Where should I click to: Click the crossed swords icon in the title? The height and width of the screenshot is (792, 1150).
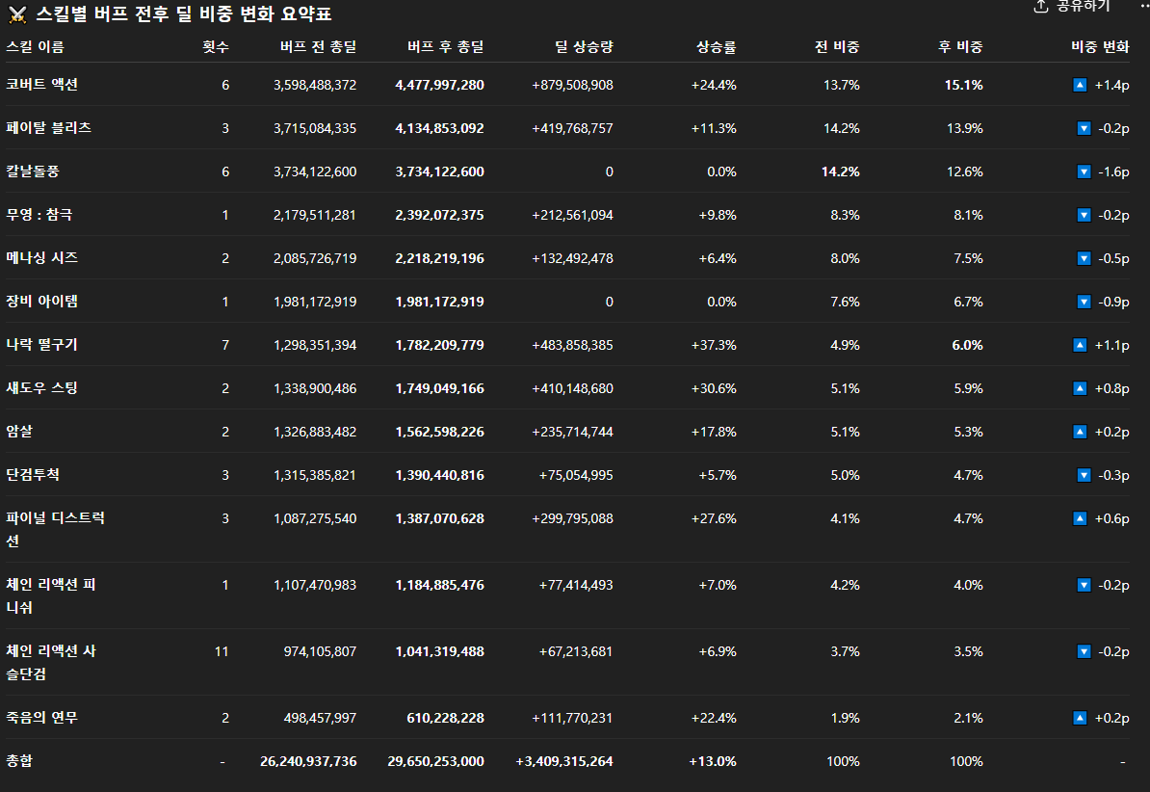16,14
